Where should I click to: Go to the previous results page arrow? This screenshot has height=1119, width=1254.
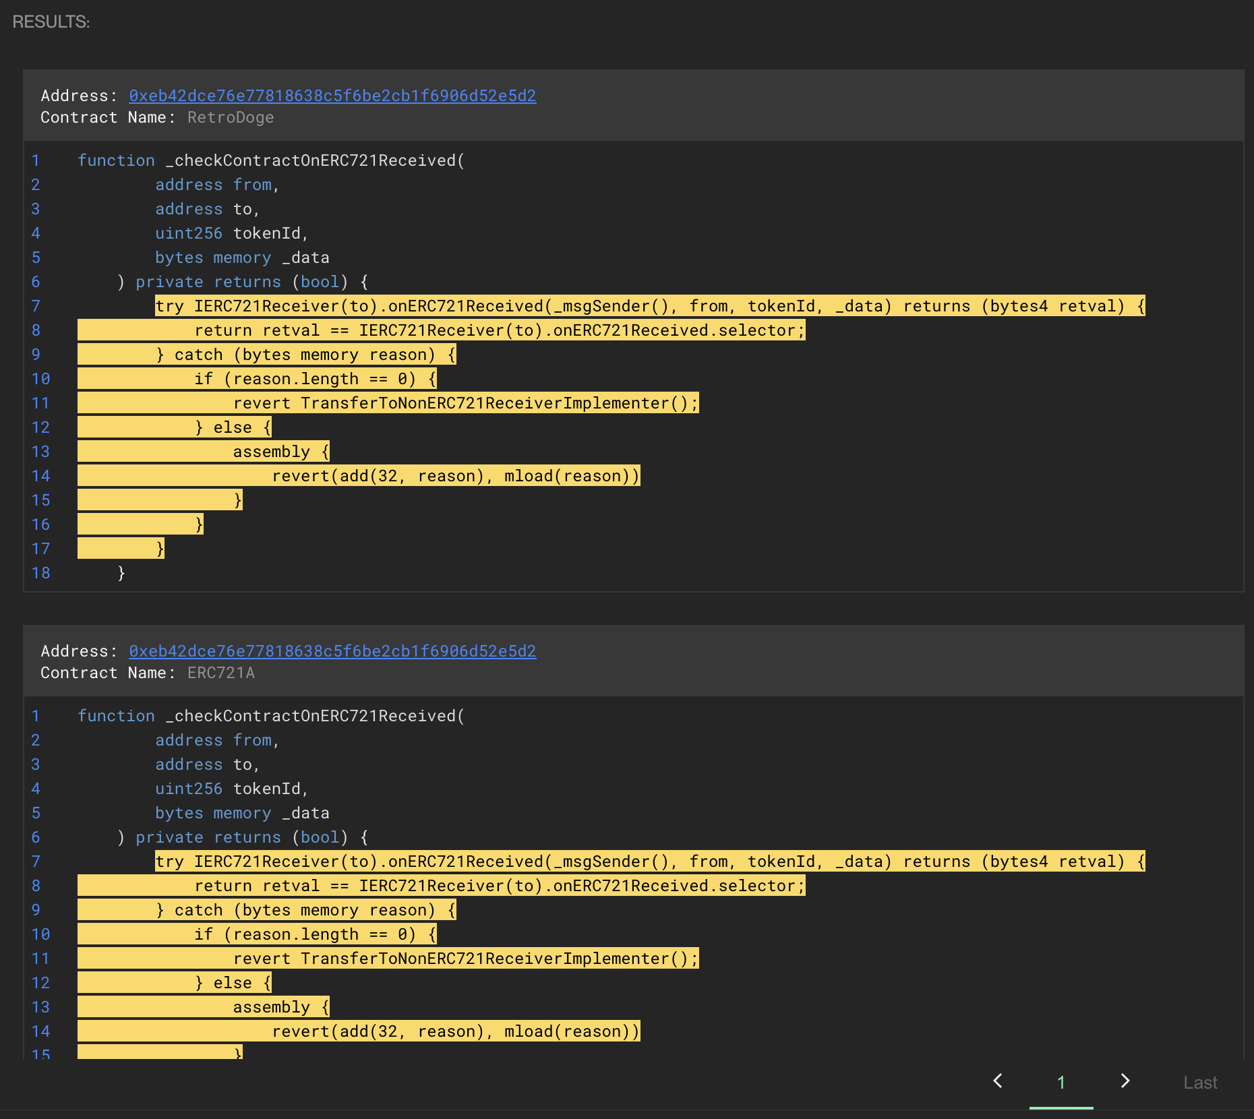coord(998,1081)
